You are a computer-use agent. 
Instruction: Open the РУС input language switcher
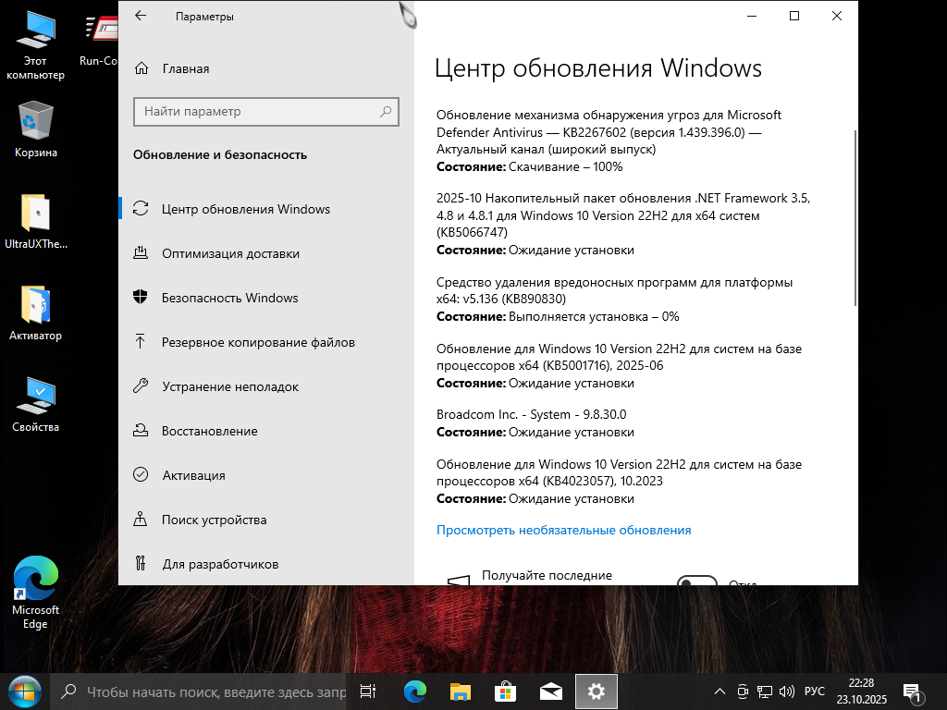pyautogui.click(x=815, y=692)
